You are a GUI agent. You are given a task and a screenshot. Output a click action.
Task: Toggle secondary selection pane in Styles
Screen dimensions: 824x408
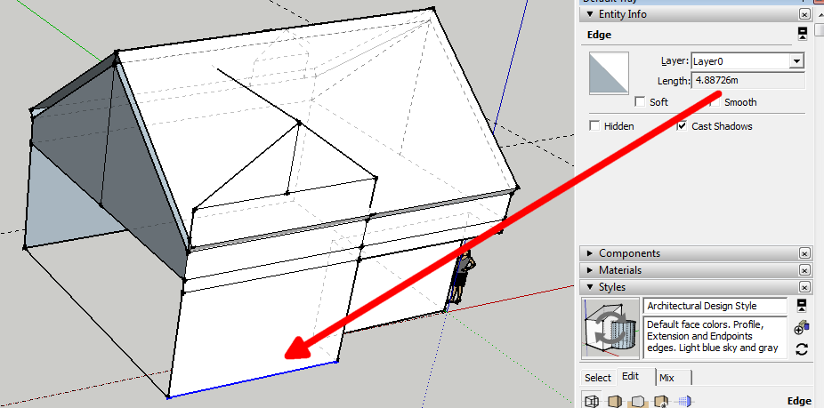(802, 306)
